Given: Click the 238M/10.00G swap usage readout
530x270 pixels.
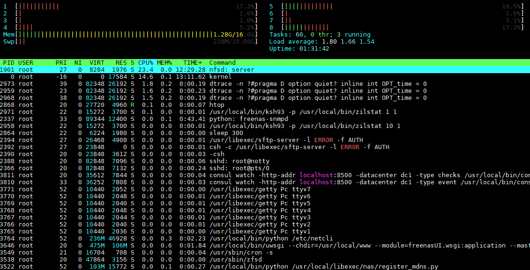Looking at the screenshot, I should click(234, 42).
